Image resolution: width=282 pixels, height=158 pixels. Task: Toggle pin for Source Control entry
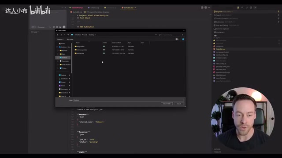[x=278, y=18]
